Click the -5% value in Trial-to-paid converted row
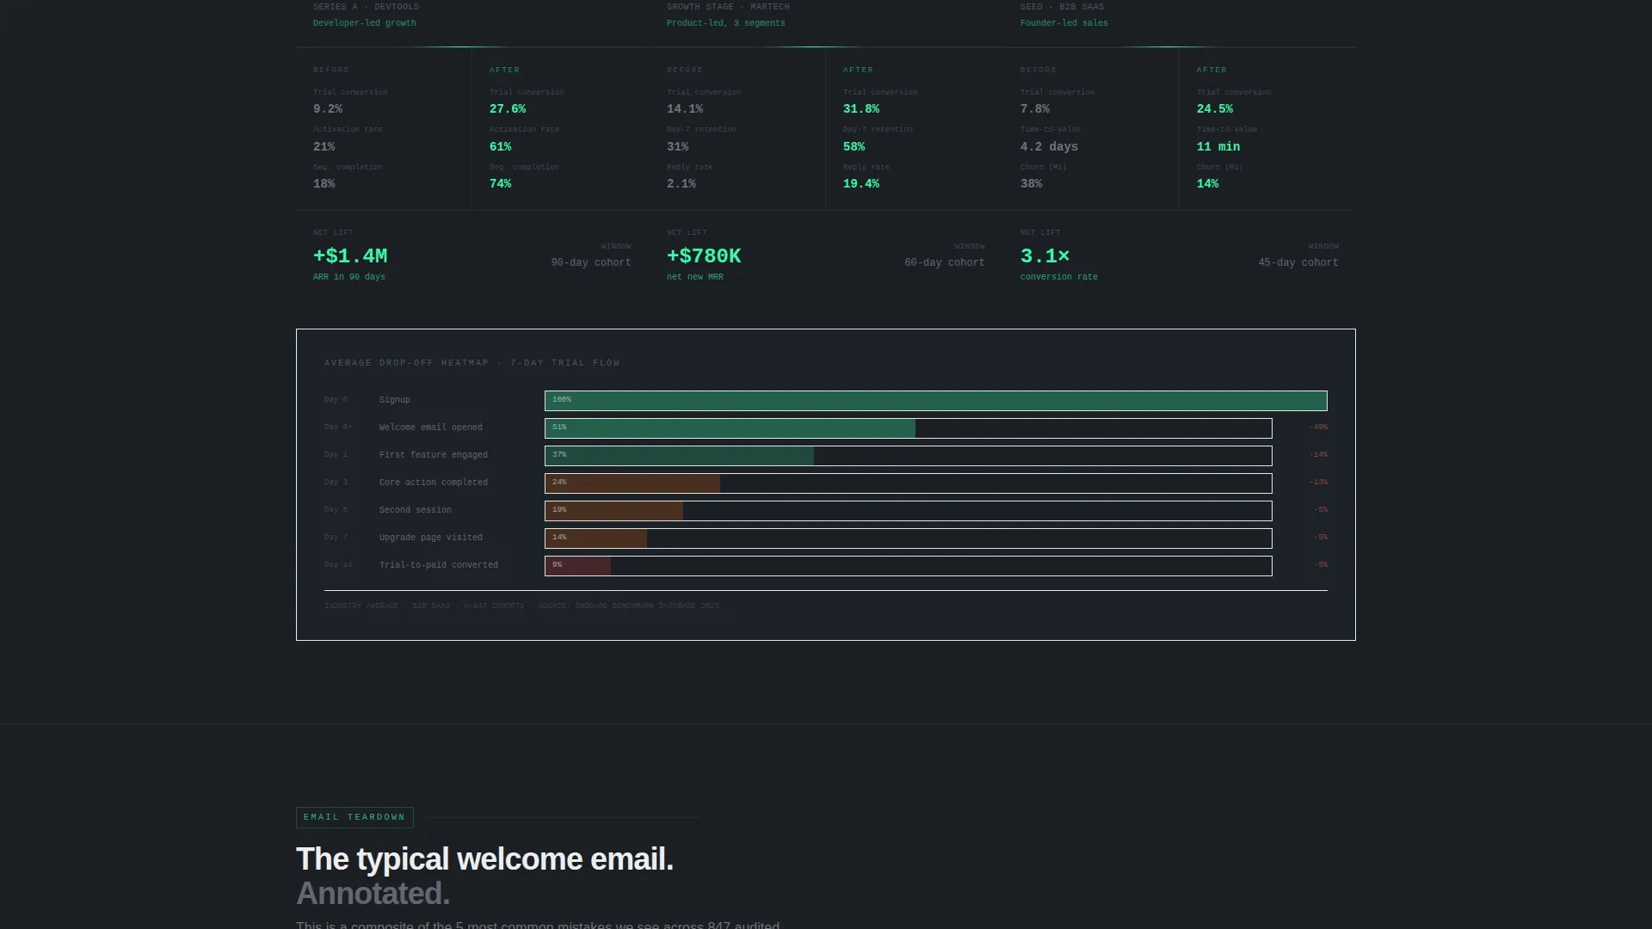Image resolution: width=1652 pixels, height=929 pixels. tap(1321, 565)
